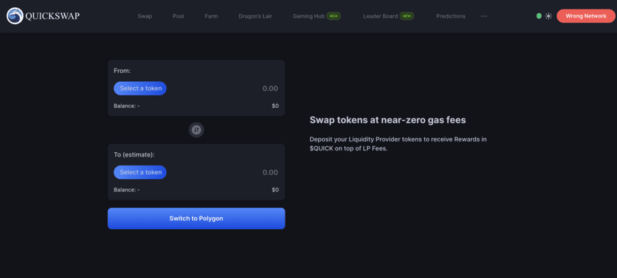Screen dimensions: 617x278
Task: Click the 'To (estimate):' label
Action: [134, 155]
